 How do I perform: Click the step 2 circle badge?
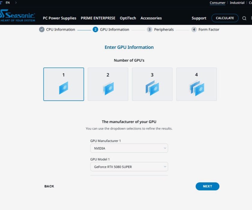click(x=95, y=30)
